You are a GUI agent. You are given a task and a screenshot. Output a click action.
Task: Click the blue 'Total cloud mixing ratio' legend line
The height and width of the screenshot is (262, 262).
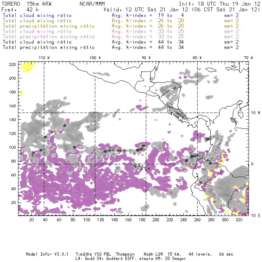click(x=37, y=16)
